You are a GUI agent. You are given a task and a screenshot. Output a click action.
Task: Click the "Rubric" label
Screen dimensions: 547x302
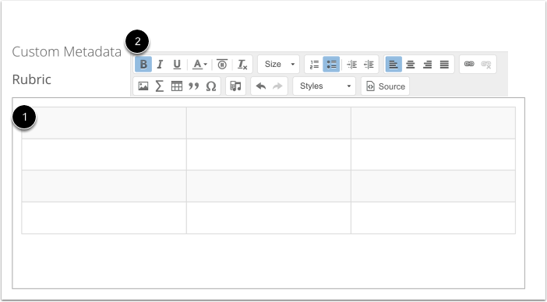[32, 79]
